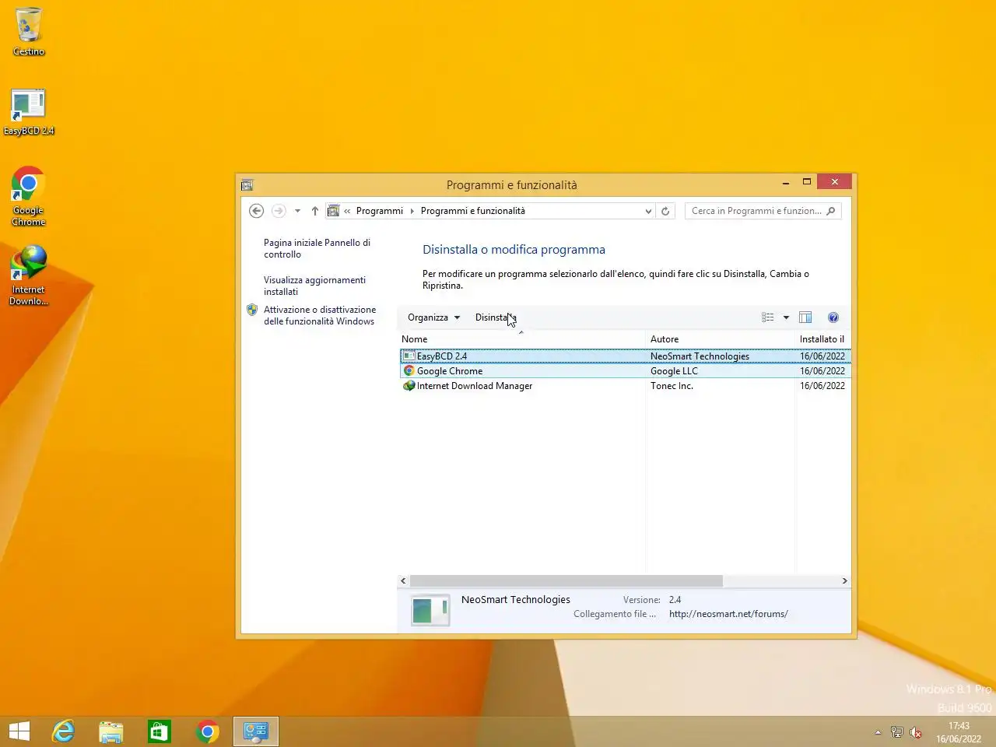The width and height of the screenshot is (996, 747).
Task: Select the EasyBCD 2.4 program row
Action: [626, 356]
